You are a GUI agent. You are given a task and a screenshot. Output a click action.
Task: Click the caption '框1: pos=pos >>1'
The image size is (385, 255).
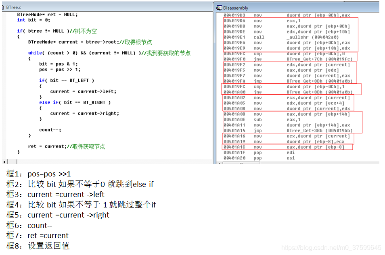tap(39, 174)
